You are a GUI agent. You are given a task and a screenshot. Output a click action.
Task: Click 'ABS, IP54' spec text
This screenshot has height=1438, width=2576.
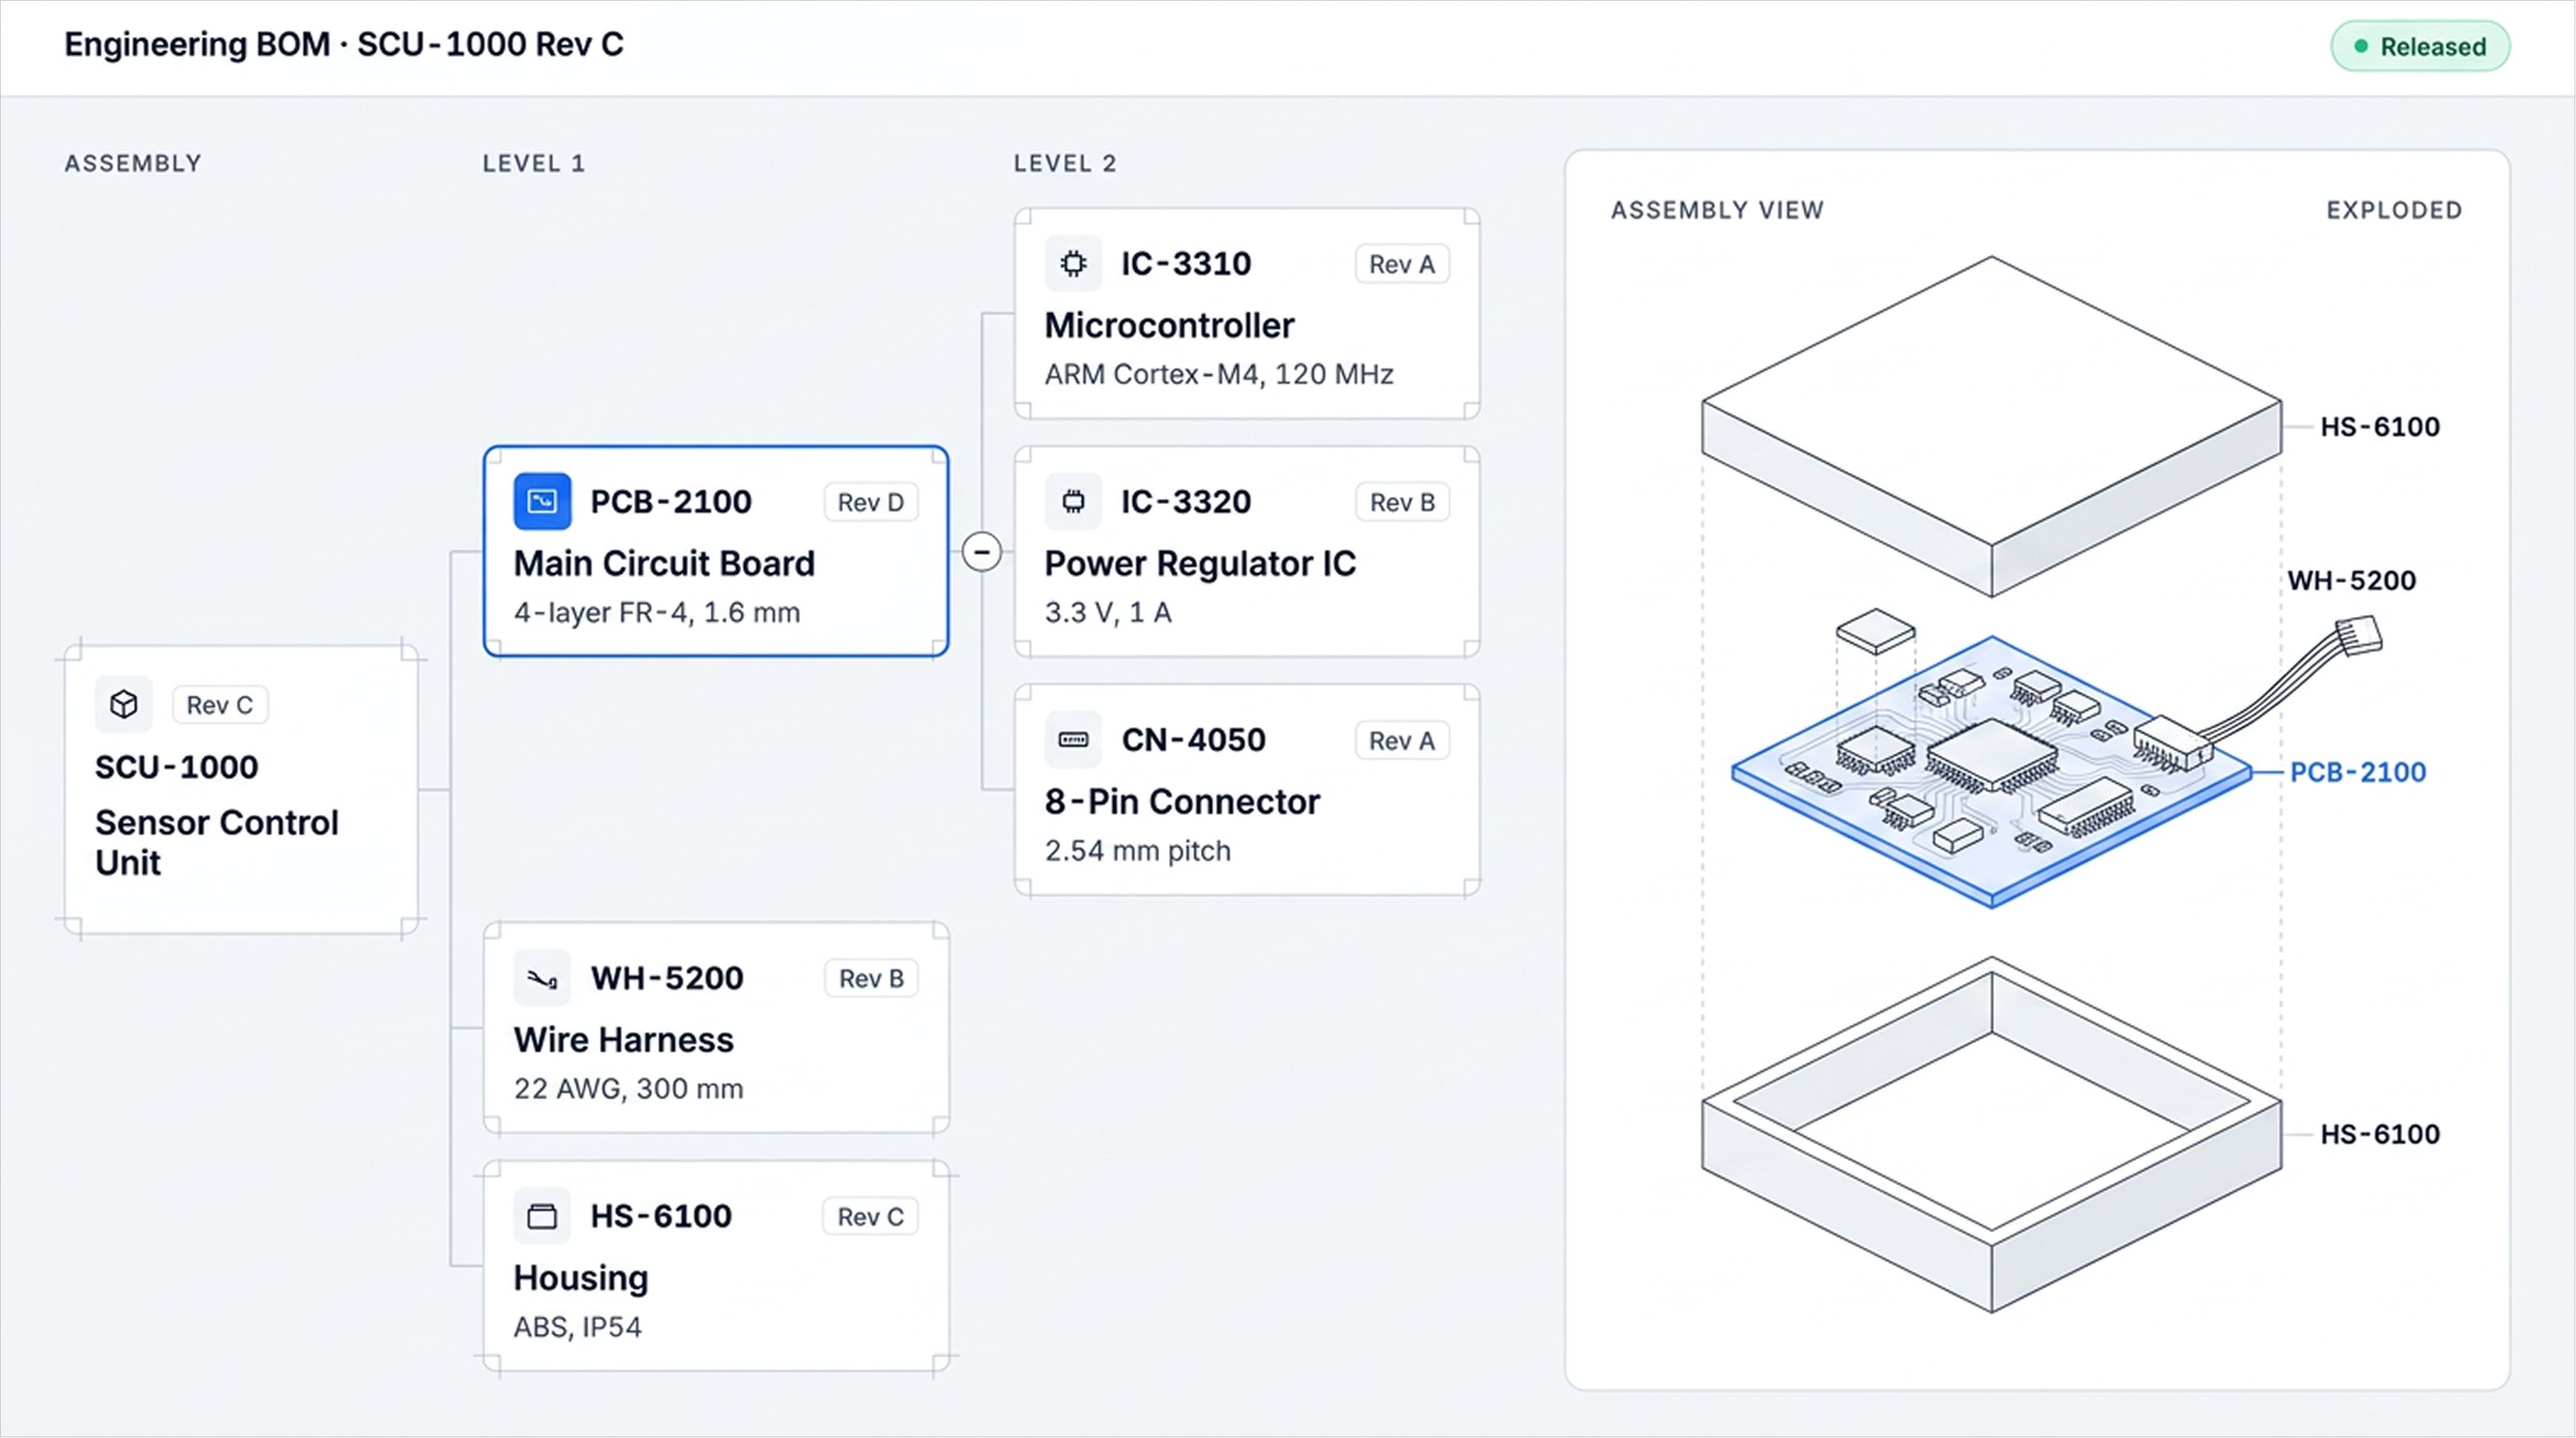coord(578,1327)
